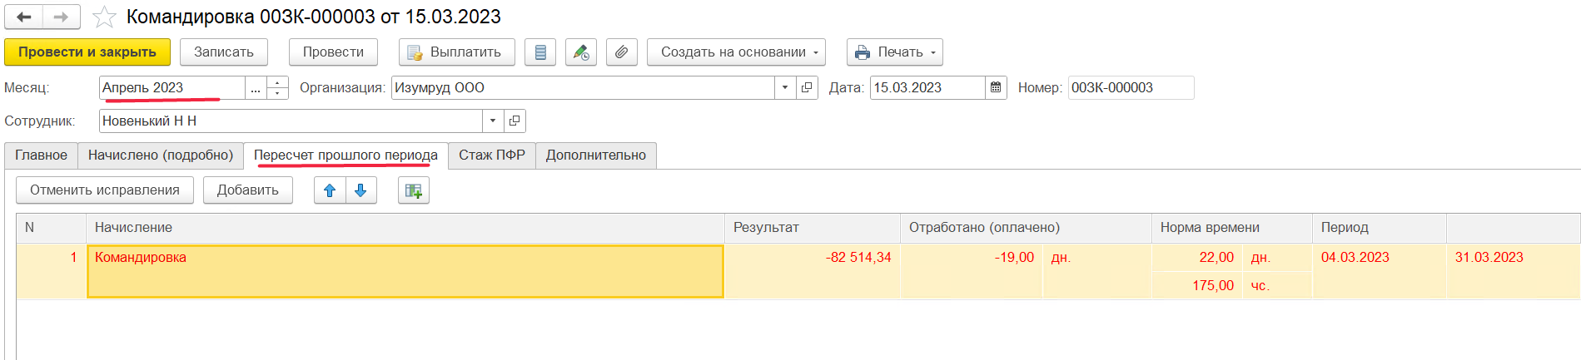Screen dimensions: 1581x360
Task: Move row up with blue up arrow
Action: 330,190
